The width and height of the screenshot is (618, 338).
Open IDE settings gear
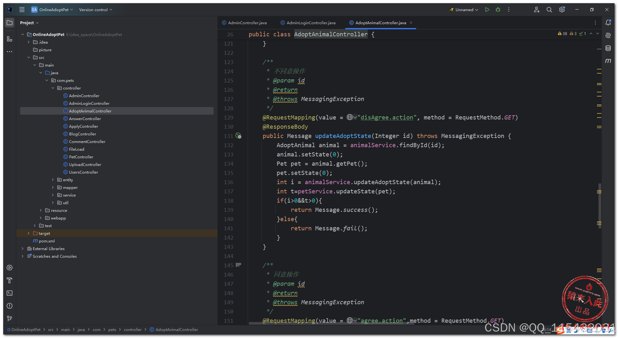click(x=562, y=10)
